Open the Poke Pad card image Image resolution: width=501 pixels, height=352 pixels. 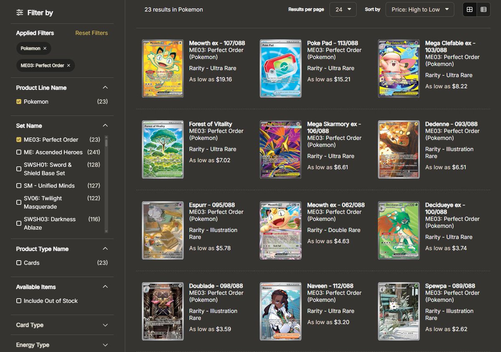tap(281, 68)
